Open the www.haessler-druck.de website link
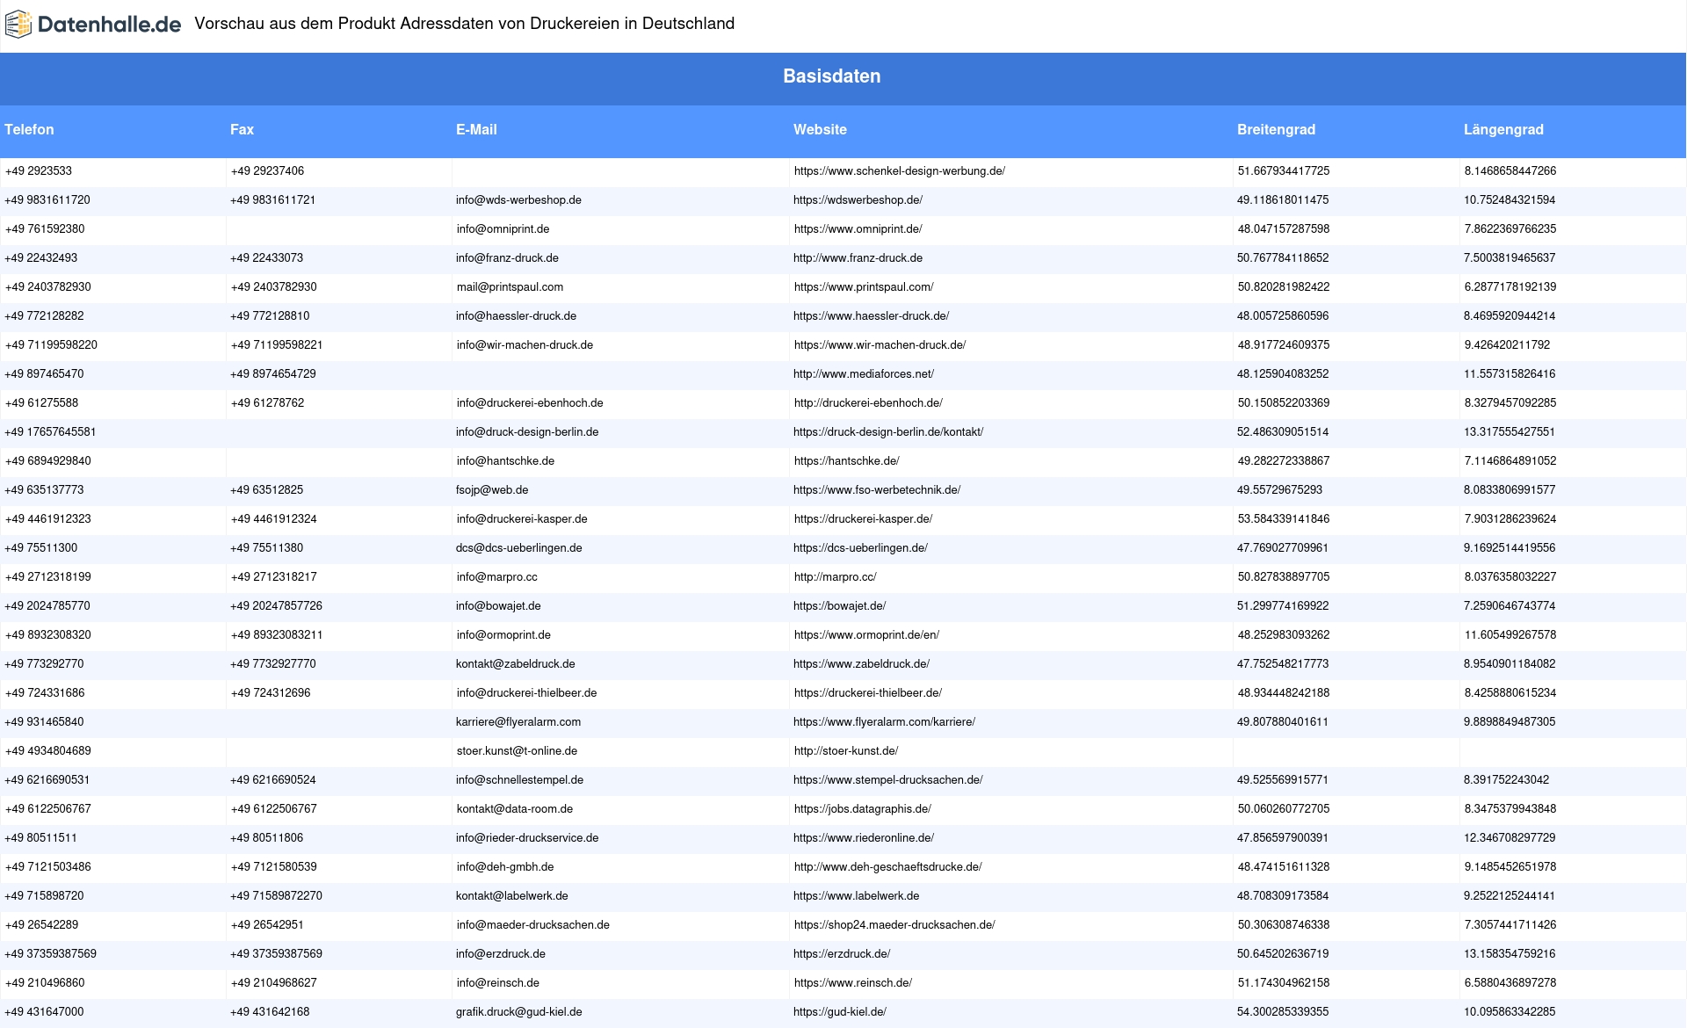1687x1028 pixels. pos(871,316)
